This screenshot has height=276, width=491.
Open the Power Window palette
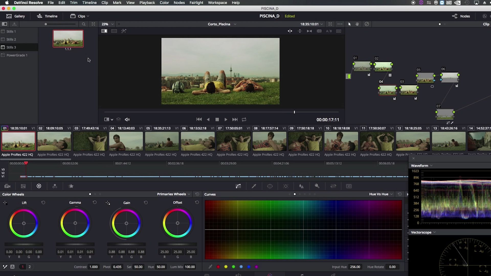click(270, 186)
